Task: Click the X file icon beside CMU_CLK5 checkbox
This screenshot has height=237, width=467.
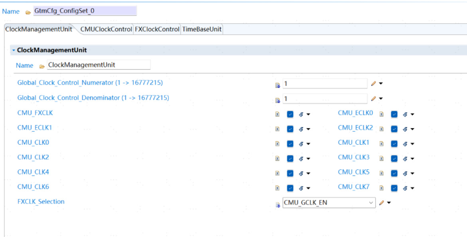Action: click(x=381, y=173)
